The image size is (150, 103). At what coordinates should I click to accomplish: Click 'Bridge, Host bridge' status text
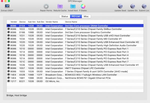(17, 95)
